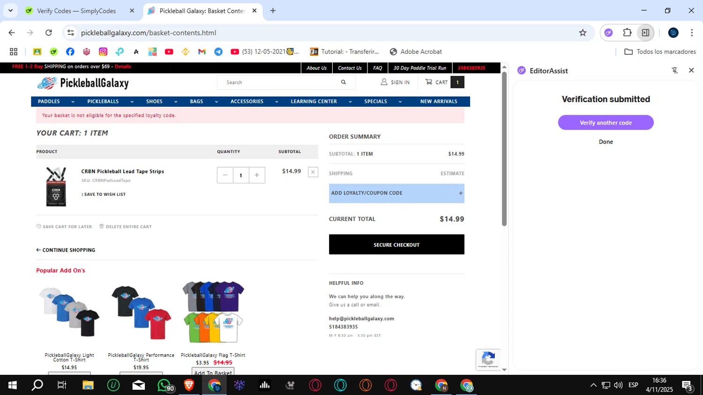
Task: Open the FAQ top link
Action: pos(377,68)
